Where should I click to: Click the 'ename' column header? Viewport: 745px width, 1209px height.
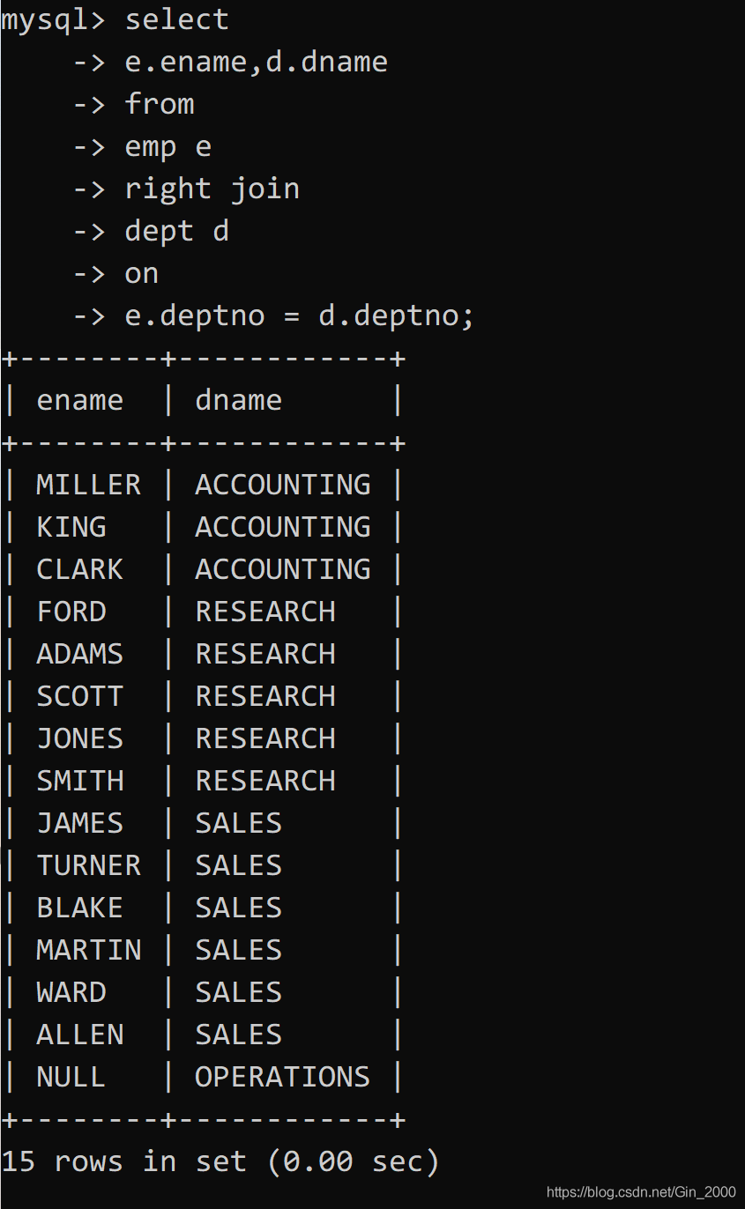click(79, 400)
